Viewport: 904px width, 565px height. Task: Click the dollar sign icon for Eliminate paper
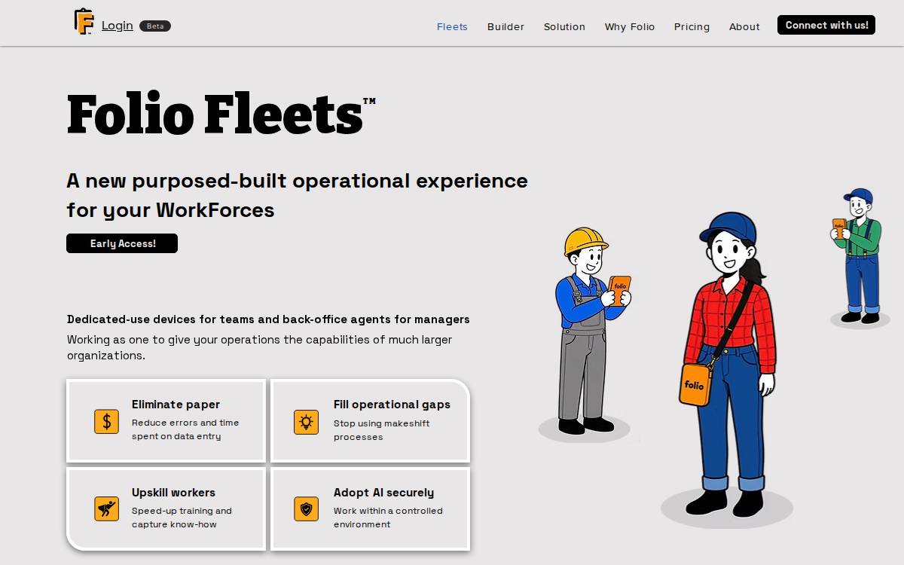pyautogui.click(x=106, y=421)
